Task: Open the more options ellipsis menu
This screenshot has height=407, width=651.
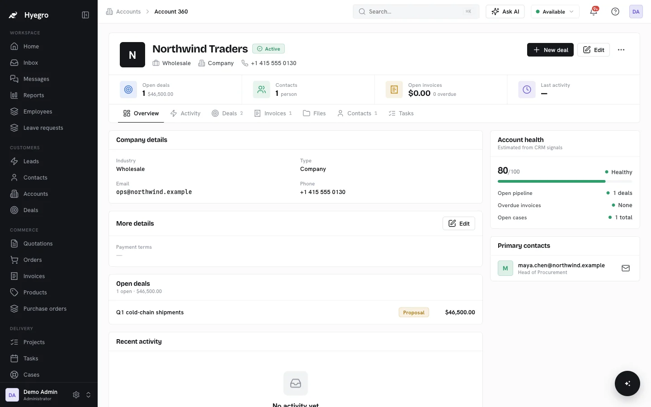Action: (x=621, y=50)
